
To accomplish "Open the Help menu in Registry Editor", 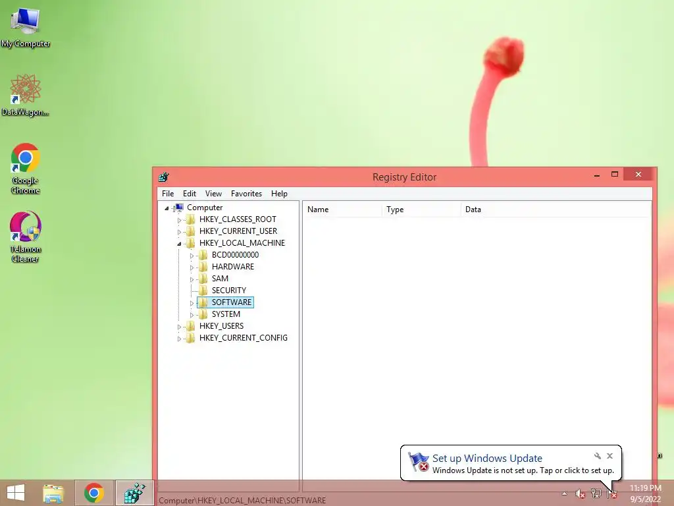I will coord(279,194).
